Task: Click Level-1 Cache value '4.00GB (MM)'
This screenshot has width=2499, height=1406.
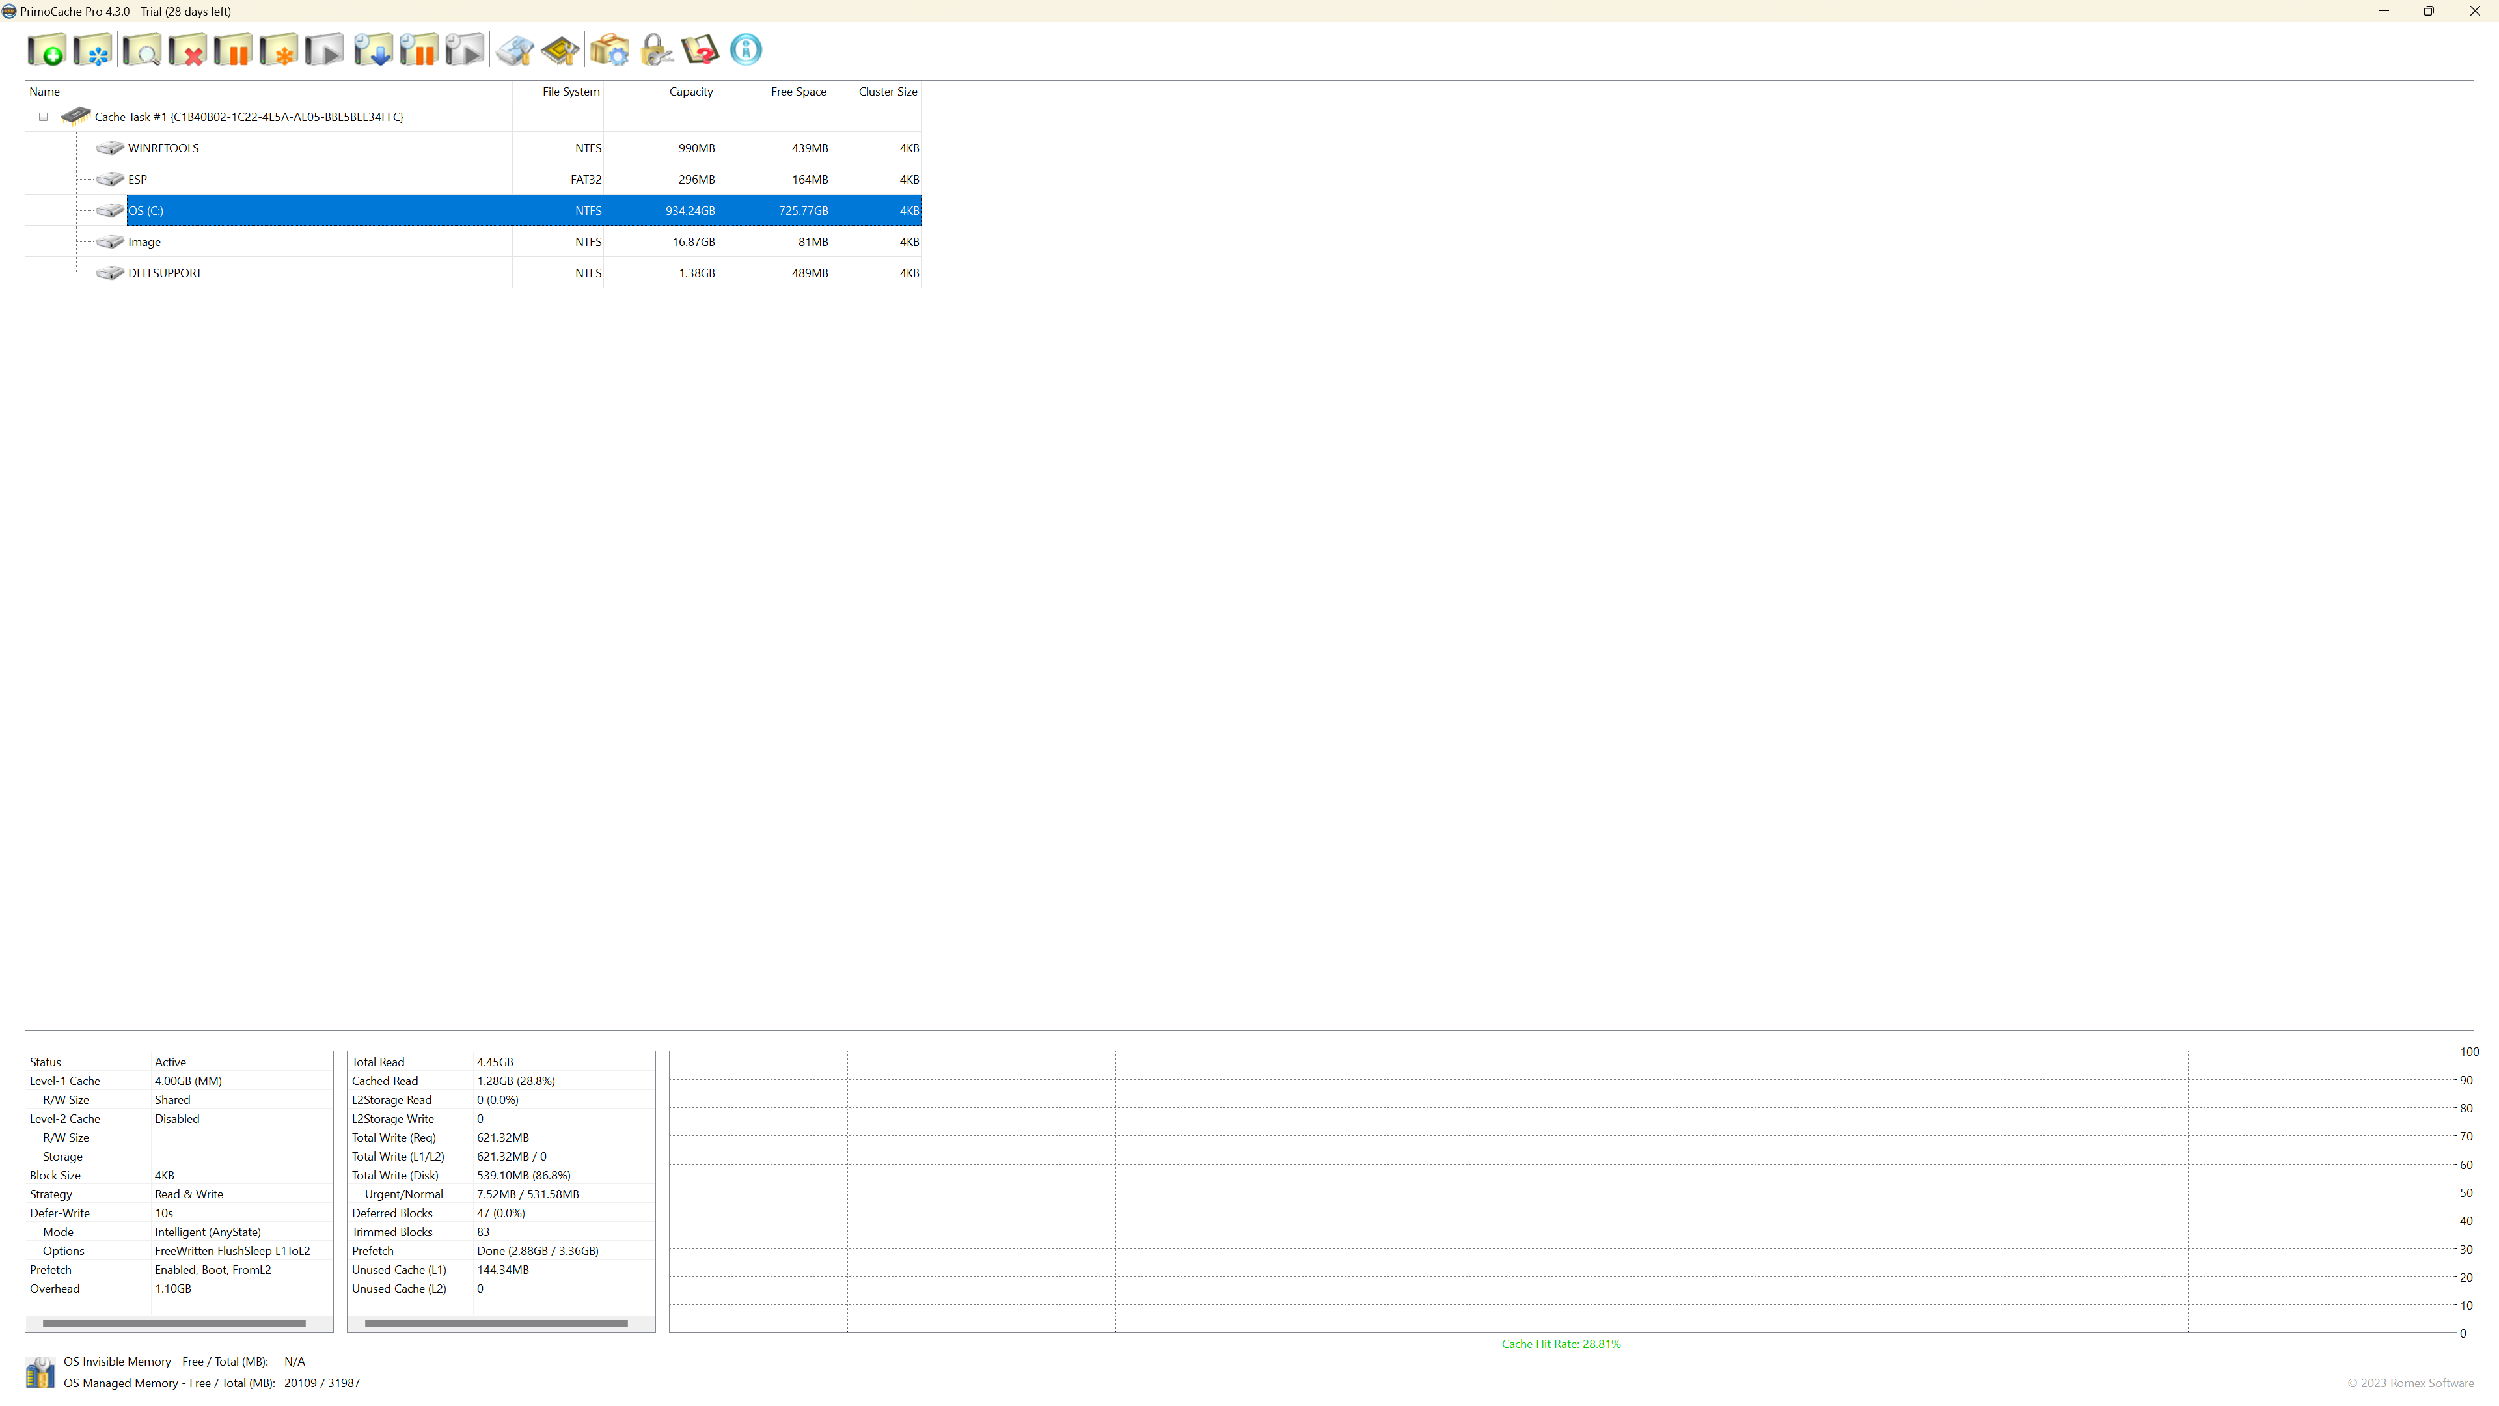Action: coord(188,1081)
